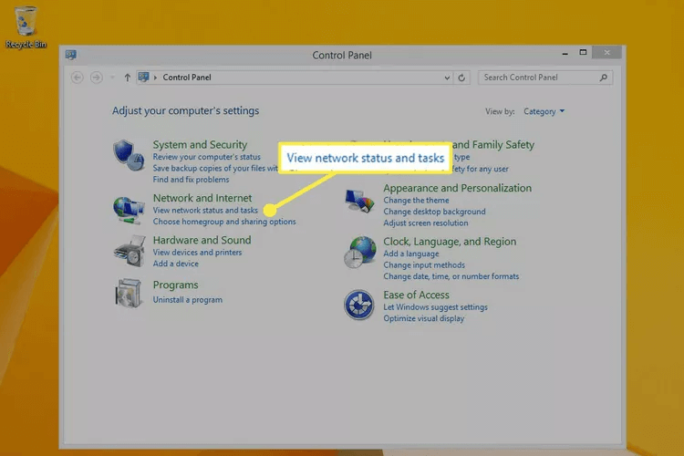The width and height of the screenshot is (684, 456).
Task: Open Ease of Access category
Action: (x=416, y=295)
